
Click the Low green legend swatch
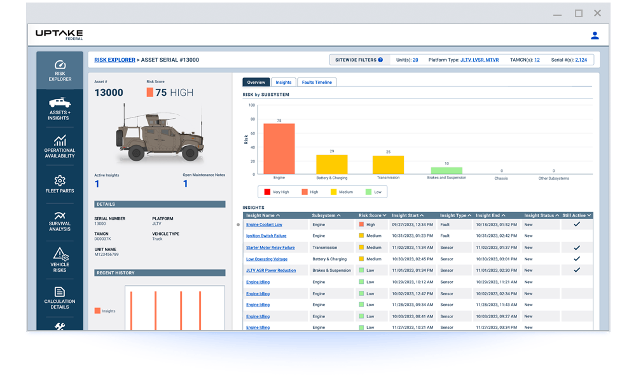click(x=368, y=192)
